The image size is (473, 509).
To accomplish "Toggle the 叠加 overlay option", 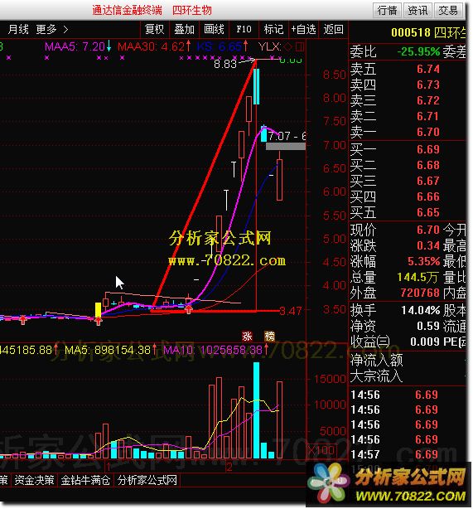I will pyautogui.click(x=184, y=30).
